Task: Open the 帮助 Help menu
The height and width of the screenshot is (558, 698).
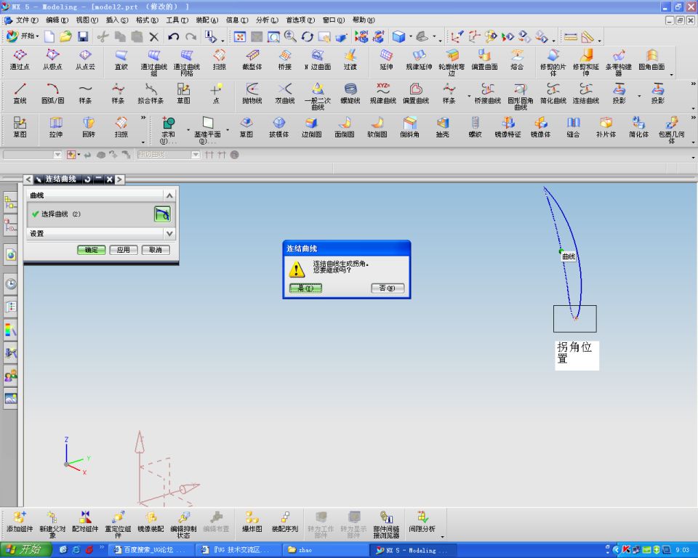Action: pos(364,20)
